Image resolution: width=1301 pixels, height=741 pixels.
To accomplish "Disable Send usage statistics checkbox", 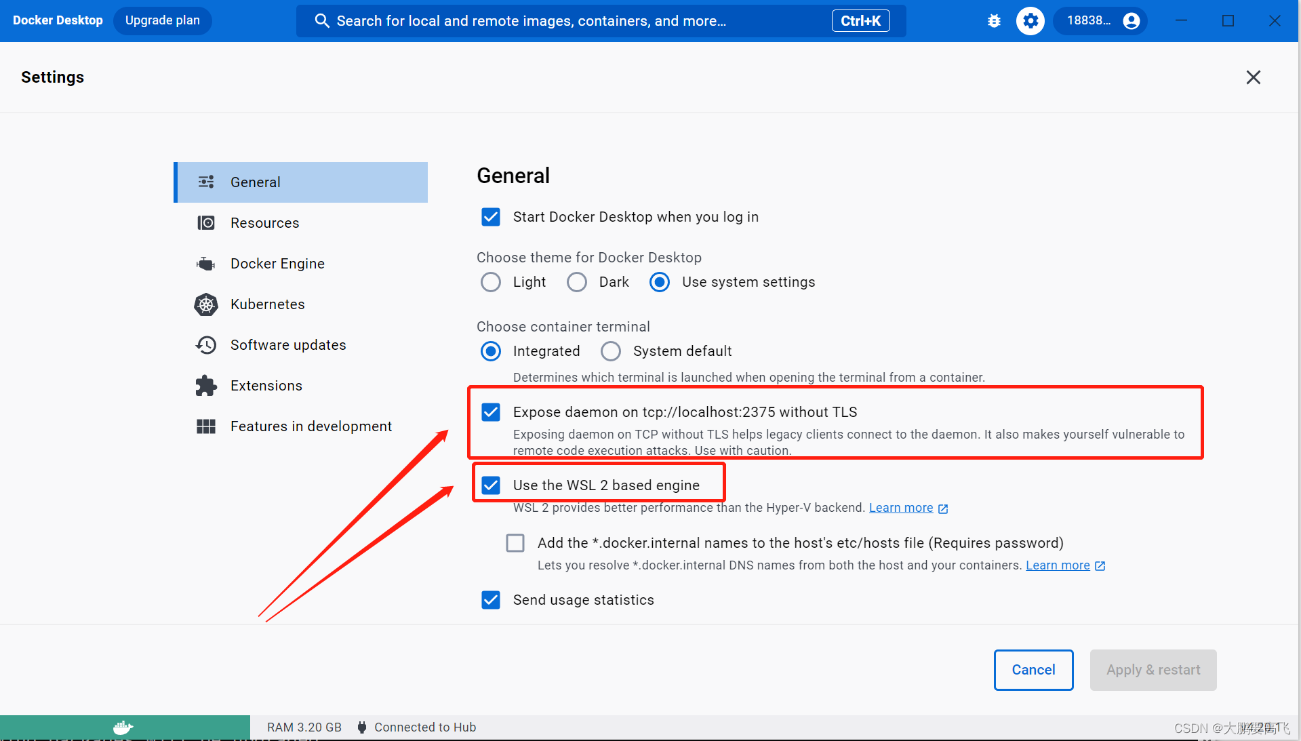I will pyautogui.click(x=491, y=600).
